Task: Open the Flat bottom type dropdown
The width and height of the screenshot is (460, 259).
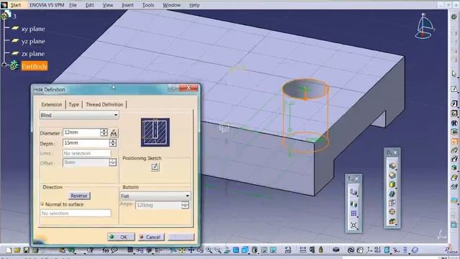Action: [x=155, y=196]
